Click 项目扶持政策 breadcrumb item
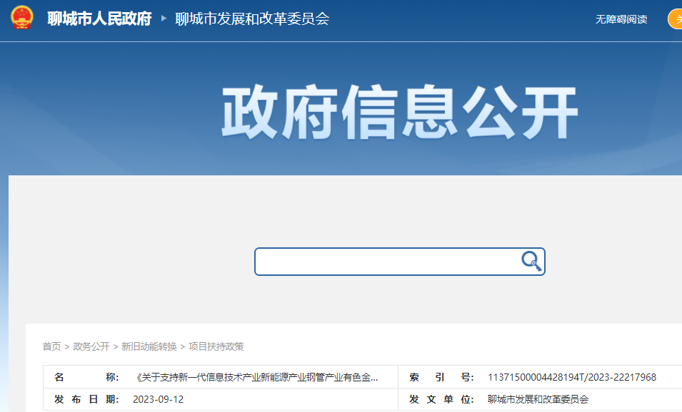 [216, 346]
